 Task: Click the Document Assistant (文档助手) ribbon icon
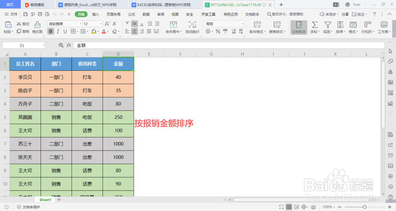click(x=299, y=27)
